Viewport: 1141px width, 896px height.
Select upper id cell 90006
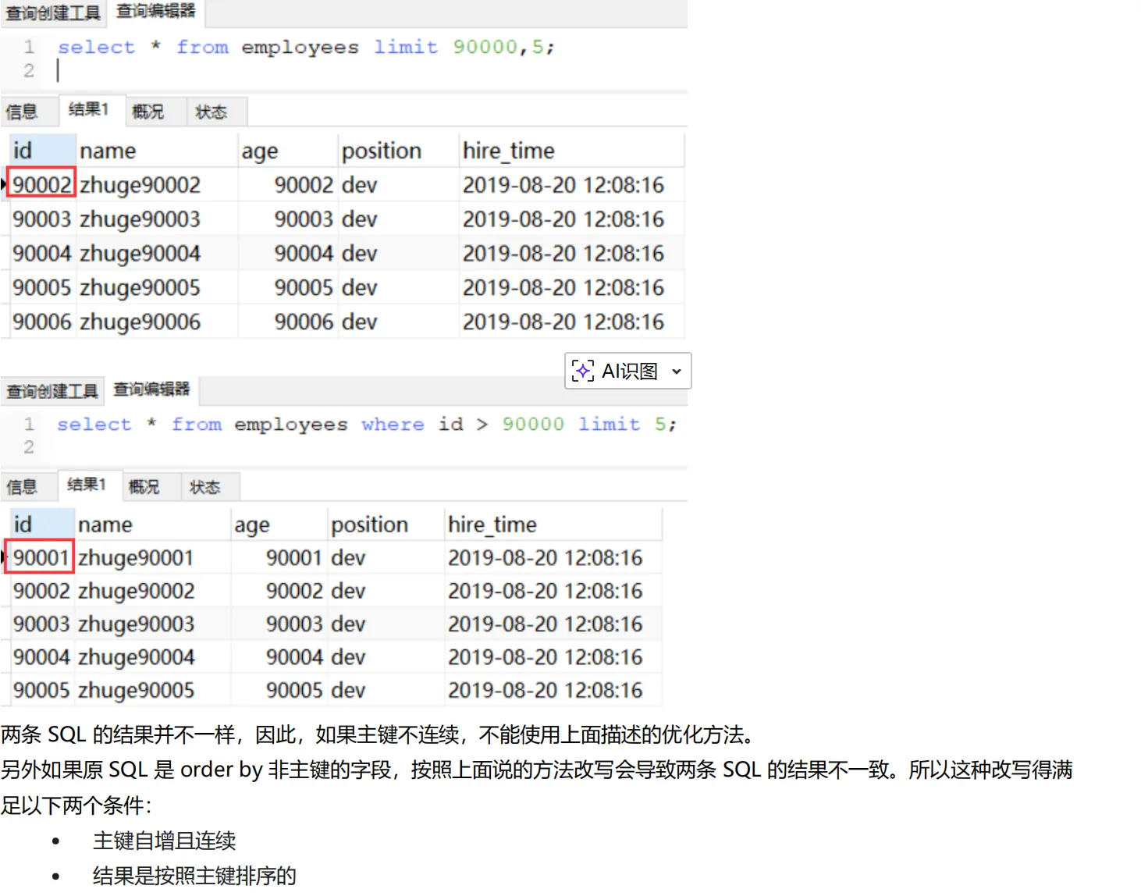click(42, 322)
